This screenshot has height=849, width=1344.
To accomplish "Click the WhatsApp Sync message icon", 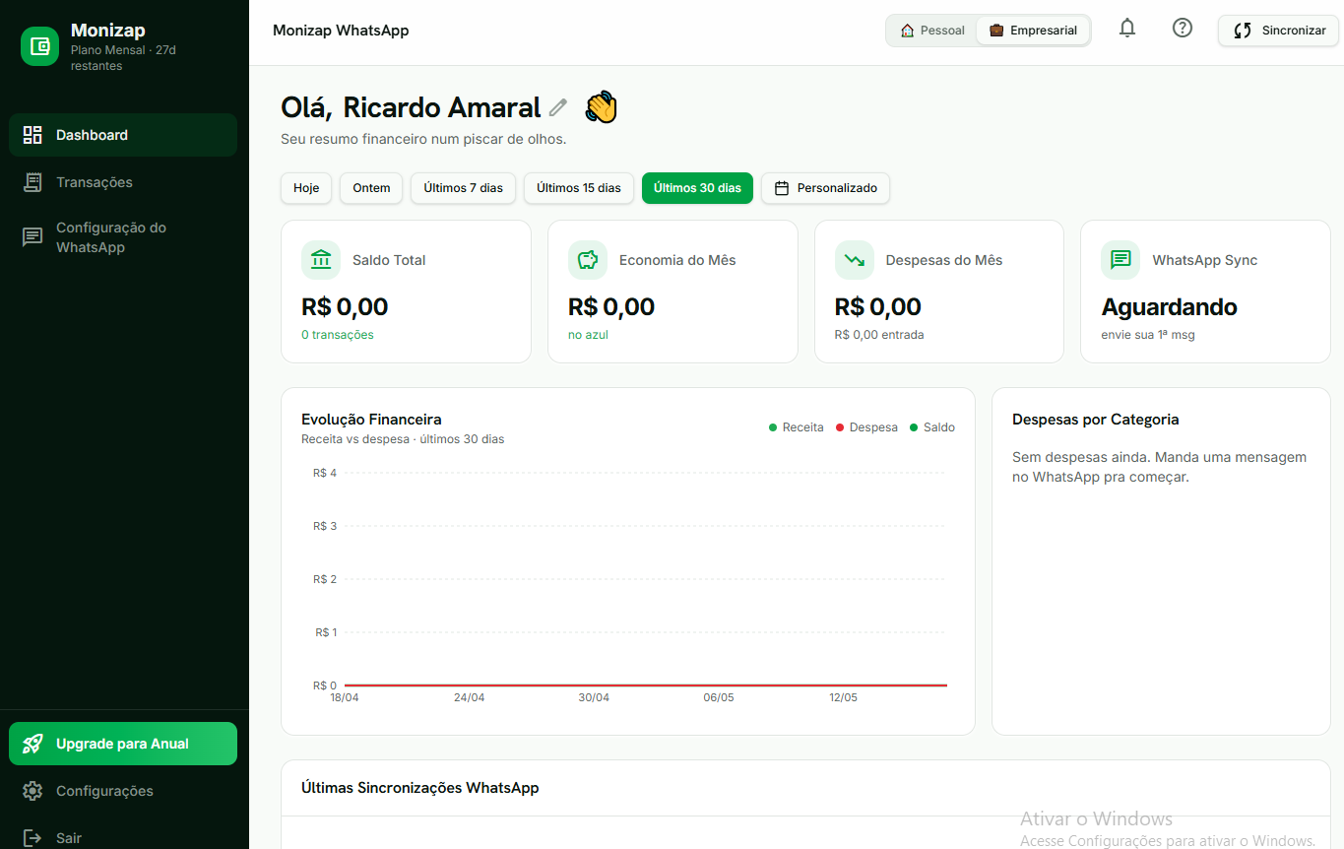I will point(1120,260).
